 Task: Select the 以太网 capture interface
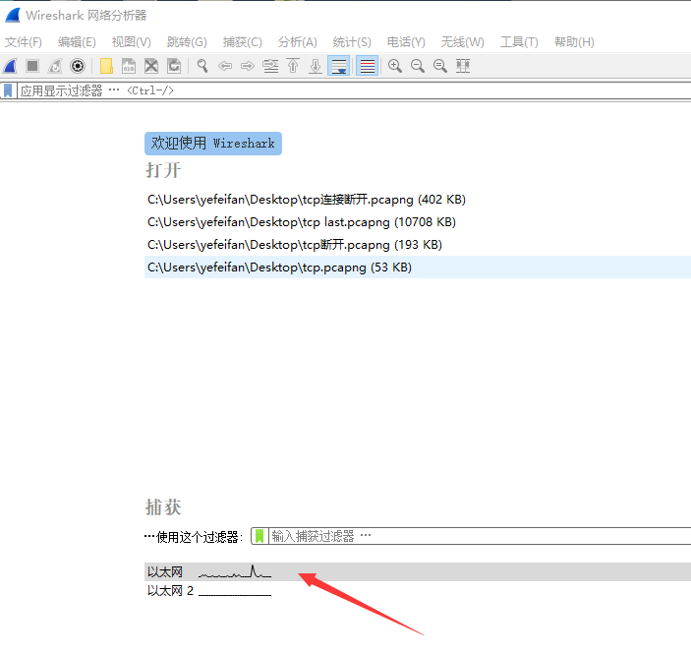418,571
